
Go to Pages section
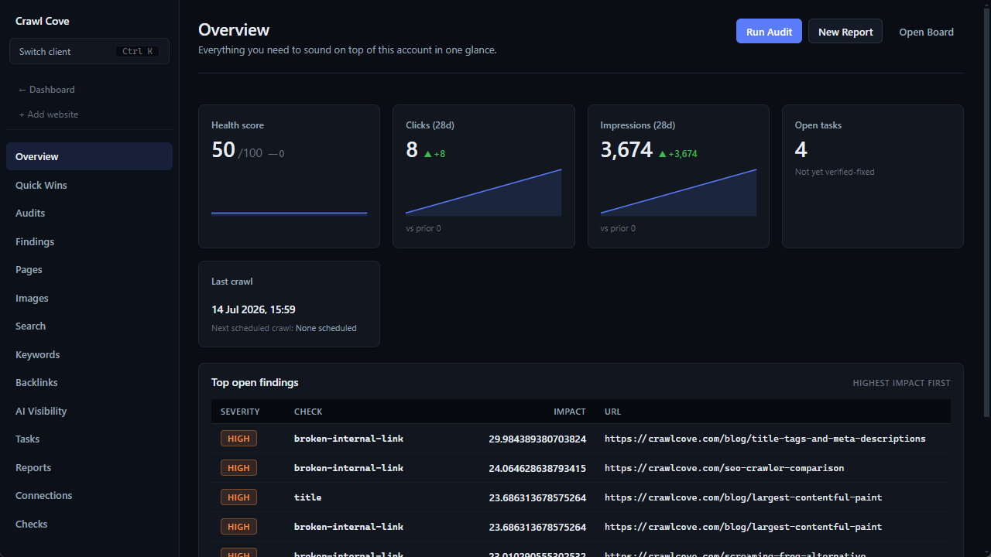pos(89,269)
